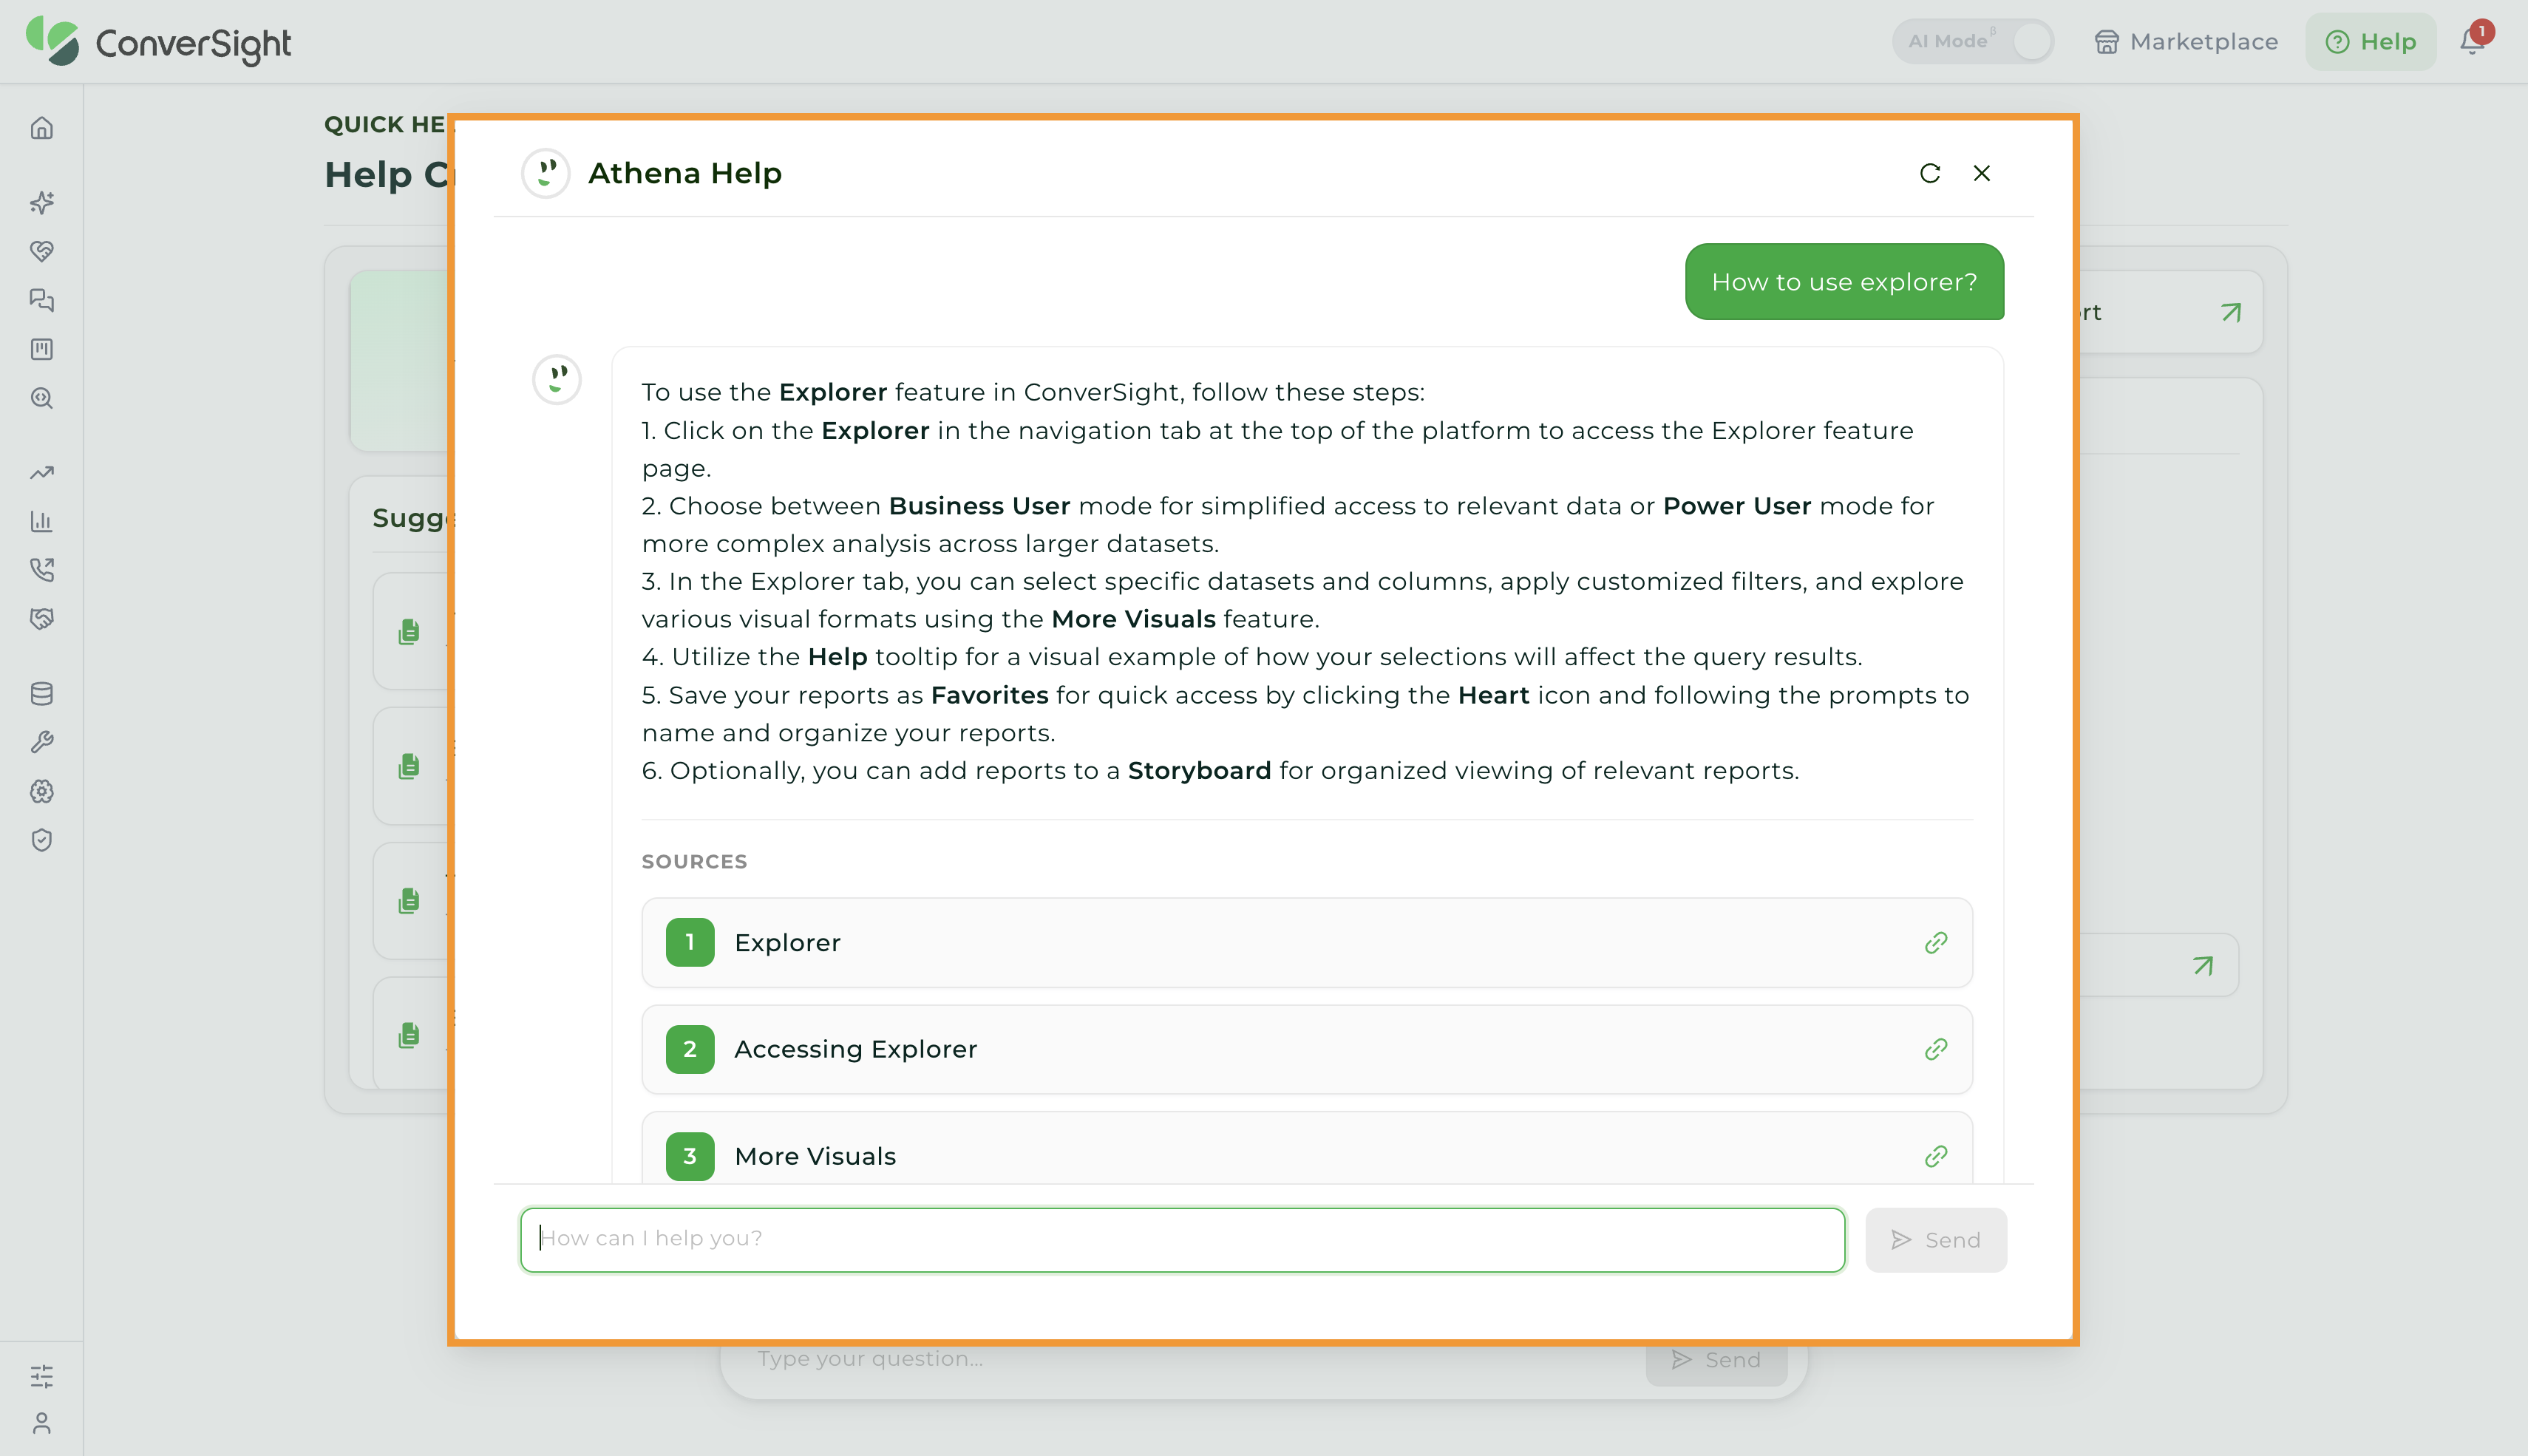2528x1456 pixels.
Task: Open the More Visuals source card
Action: [x=1306, y=1148]
